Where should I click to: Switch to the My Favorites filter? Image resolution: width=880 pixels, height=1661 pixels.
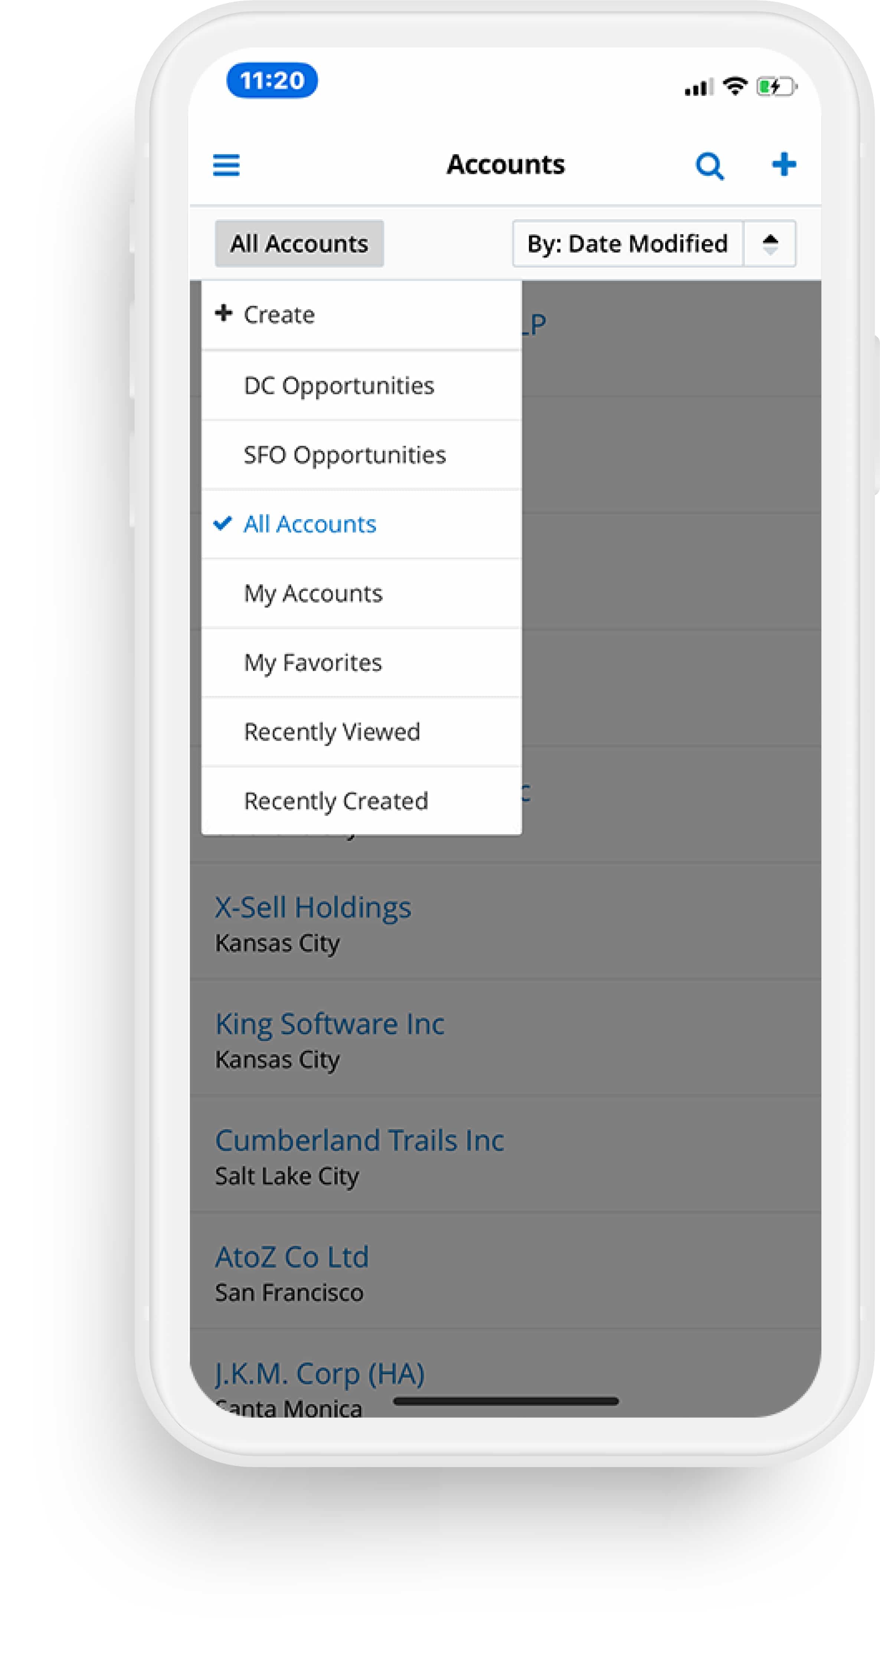[x=313, y=663]
